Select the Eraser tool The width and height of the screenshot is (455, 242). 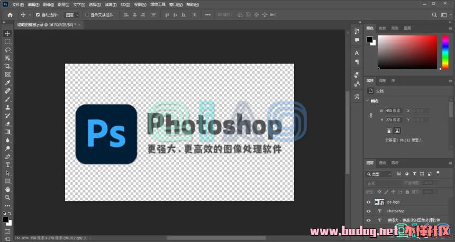(7, 124)
